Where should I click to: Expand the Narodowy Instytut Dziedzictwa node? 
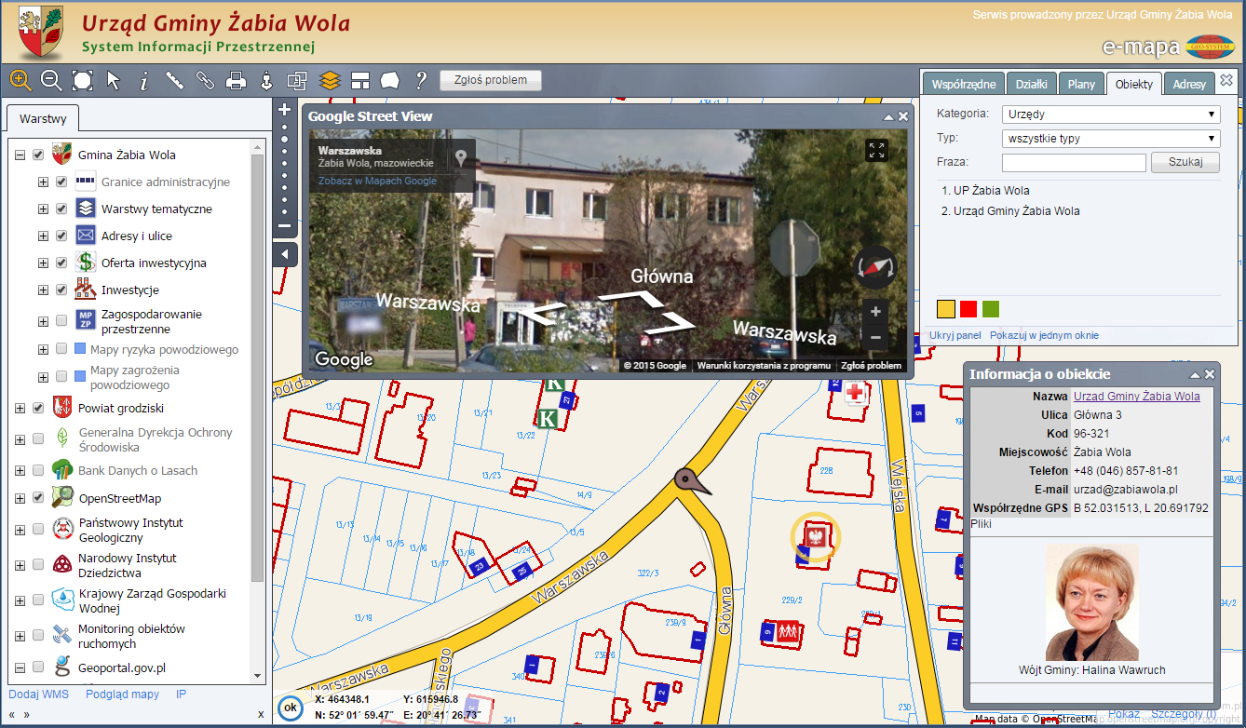[x=20, y=565]
